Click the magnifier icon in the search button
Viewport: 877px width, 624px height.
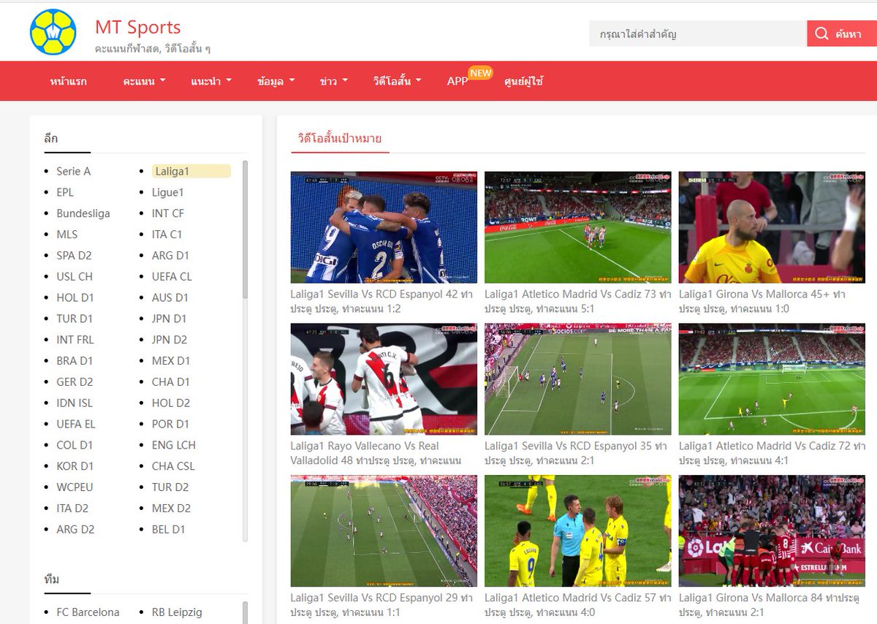(x=821, y=33)
